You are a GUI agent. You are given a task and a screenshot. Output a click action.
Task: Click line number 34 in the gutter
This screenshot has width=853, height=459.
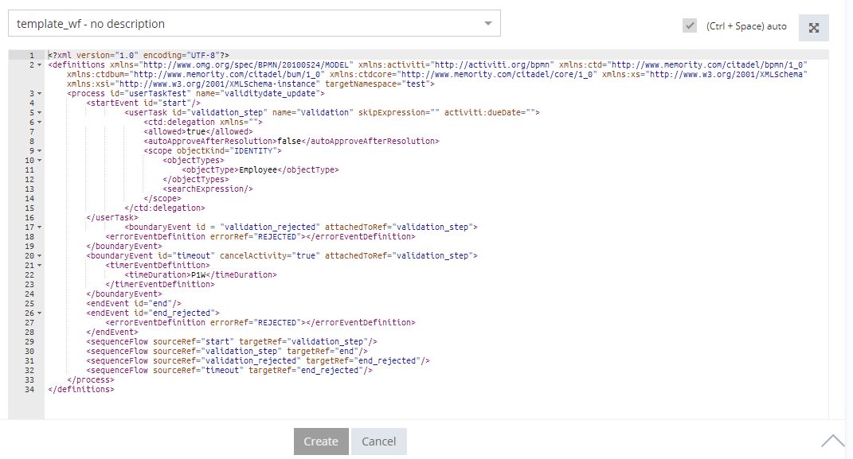click(29, 389)
